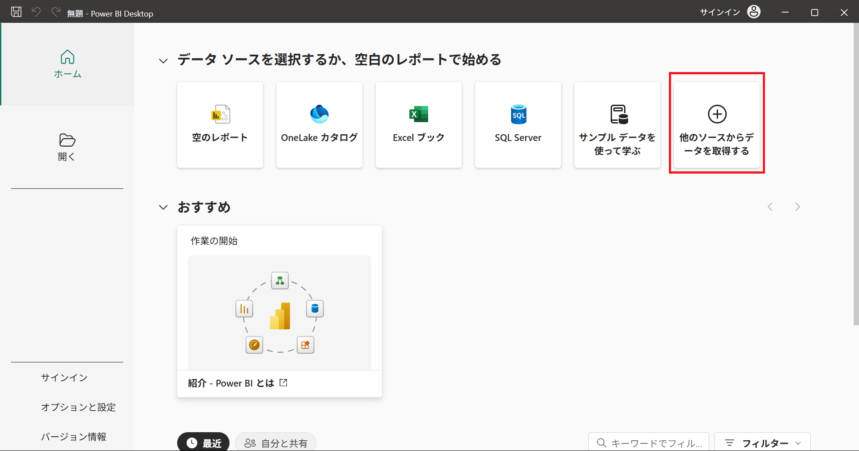Click the vertical scrollbar on the right

856,174
